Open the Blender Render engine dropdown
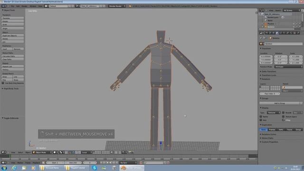This screenshot has width=304, height=171. coord(117,6)
